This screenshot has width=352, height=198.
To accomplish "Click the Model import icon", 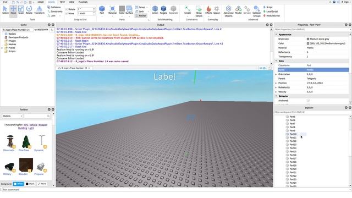I will point(238,10).
